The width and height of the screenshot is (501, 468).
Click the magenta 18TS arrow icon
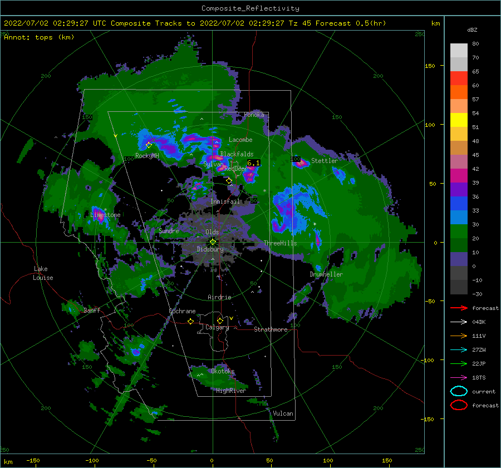click(459, 378)
